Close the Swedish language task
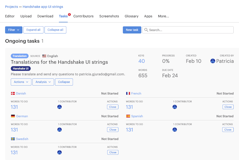The width and height of the screenshot is (239, 160). 113,152
